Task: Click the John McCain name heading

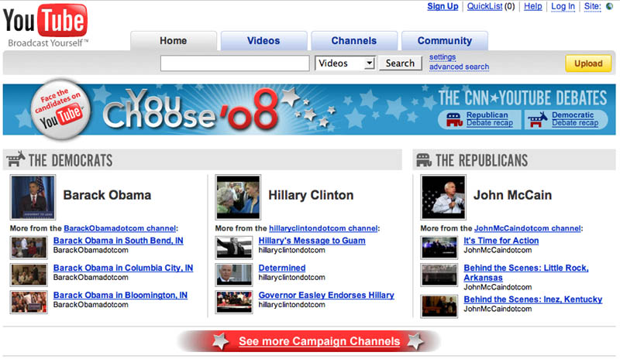Action: pos(512,195)
